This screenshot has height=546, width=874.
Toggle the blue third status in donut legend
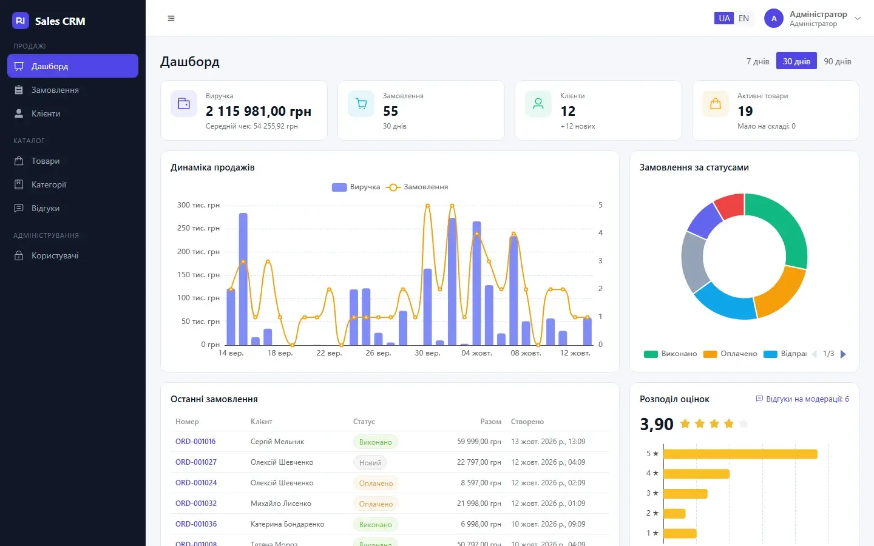pos(785,354)
